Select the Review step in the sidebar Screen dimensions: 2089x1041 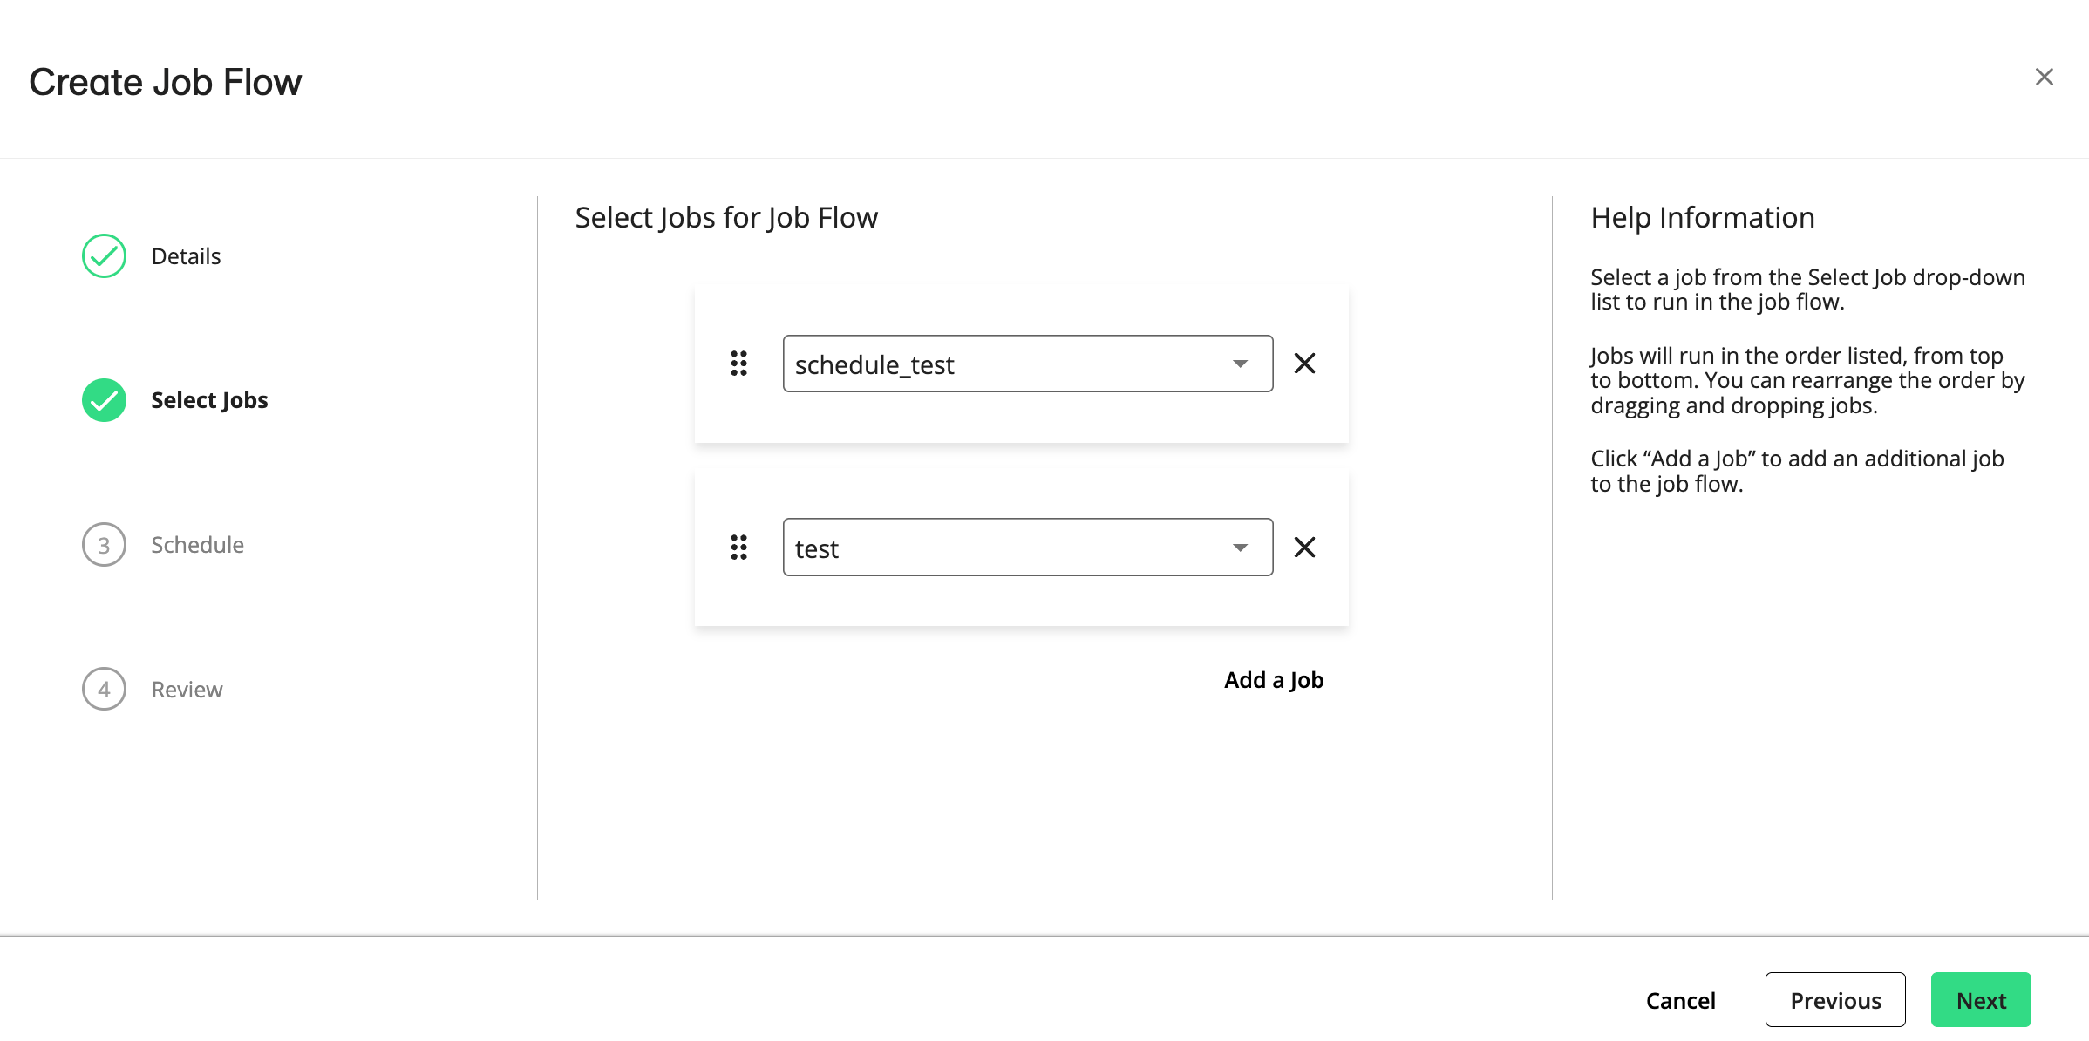pos(186,689)
